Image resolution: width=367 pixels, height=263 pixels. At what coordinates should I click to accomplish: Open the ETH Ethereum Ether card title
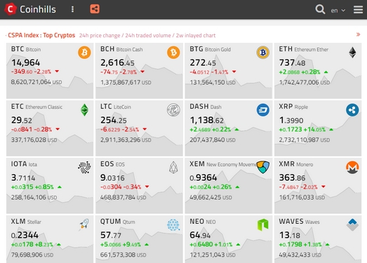[304, 49]
